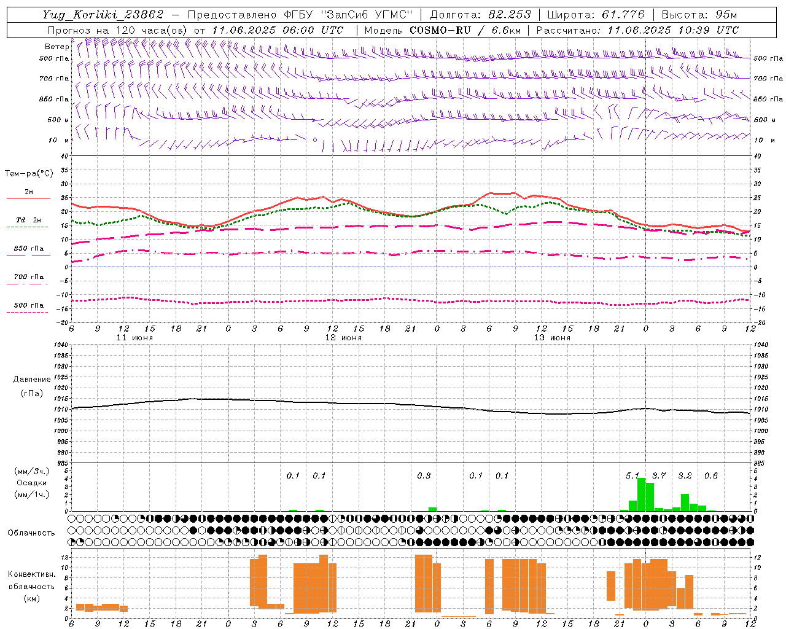Click the station title "Yug_Korliki_23862"

point(103,15)
